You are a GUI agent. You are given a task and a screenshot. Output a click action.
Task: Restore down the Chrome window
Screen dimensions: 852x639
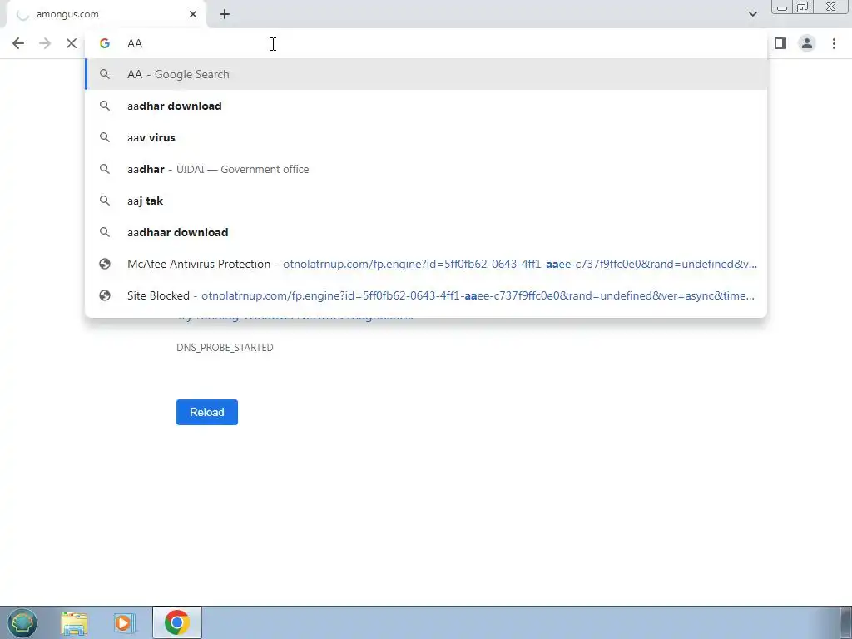click(x=803, y=7)
